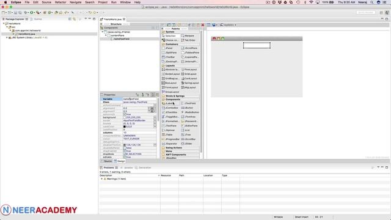Open the Outline view tab
Image resolution: width=391 pixels, height=220 pixels.
pos(36,19)
